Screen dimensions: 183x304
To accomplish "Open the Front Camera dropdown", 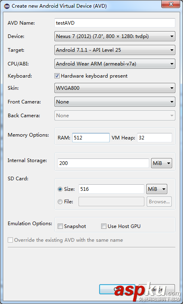I will pyautogui.click(x=115, y=102).
